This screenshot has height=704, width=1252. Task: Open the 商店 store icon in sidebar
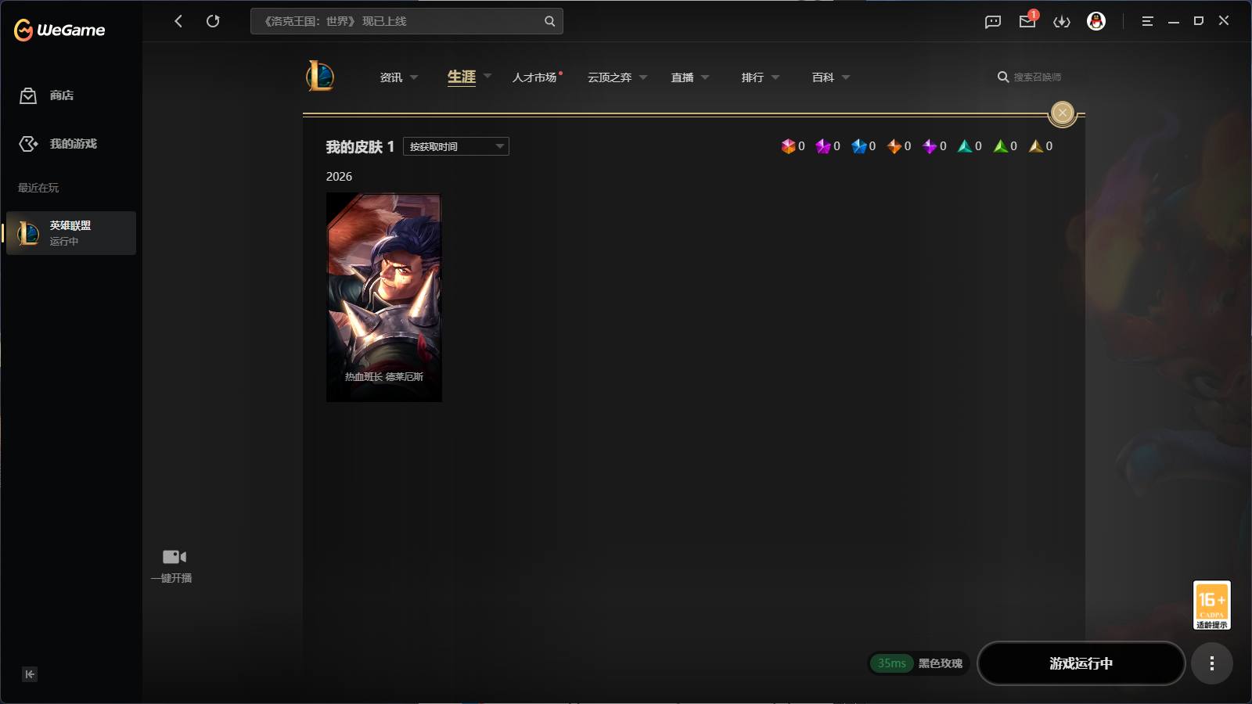coord(27,95)
